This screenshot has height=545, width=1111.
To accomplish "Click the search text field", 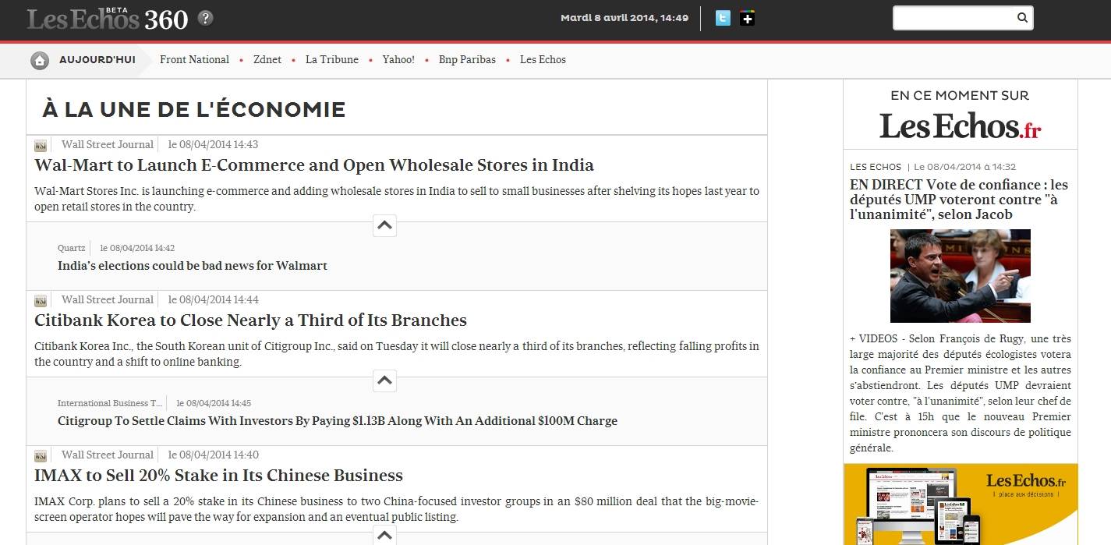I will click(954, 18).
